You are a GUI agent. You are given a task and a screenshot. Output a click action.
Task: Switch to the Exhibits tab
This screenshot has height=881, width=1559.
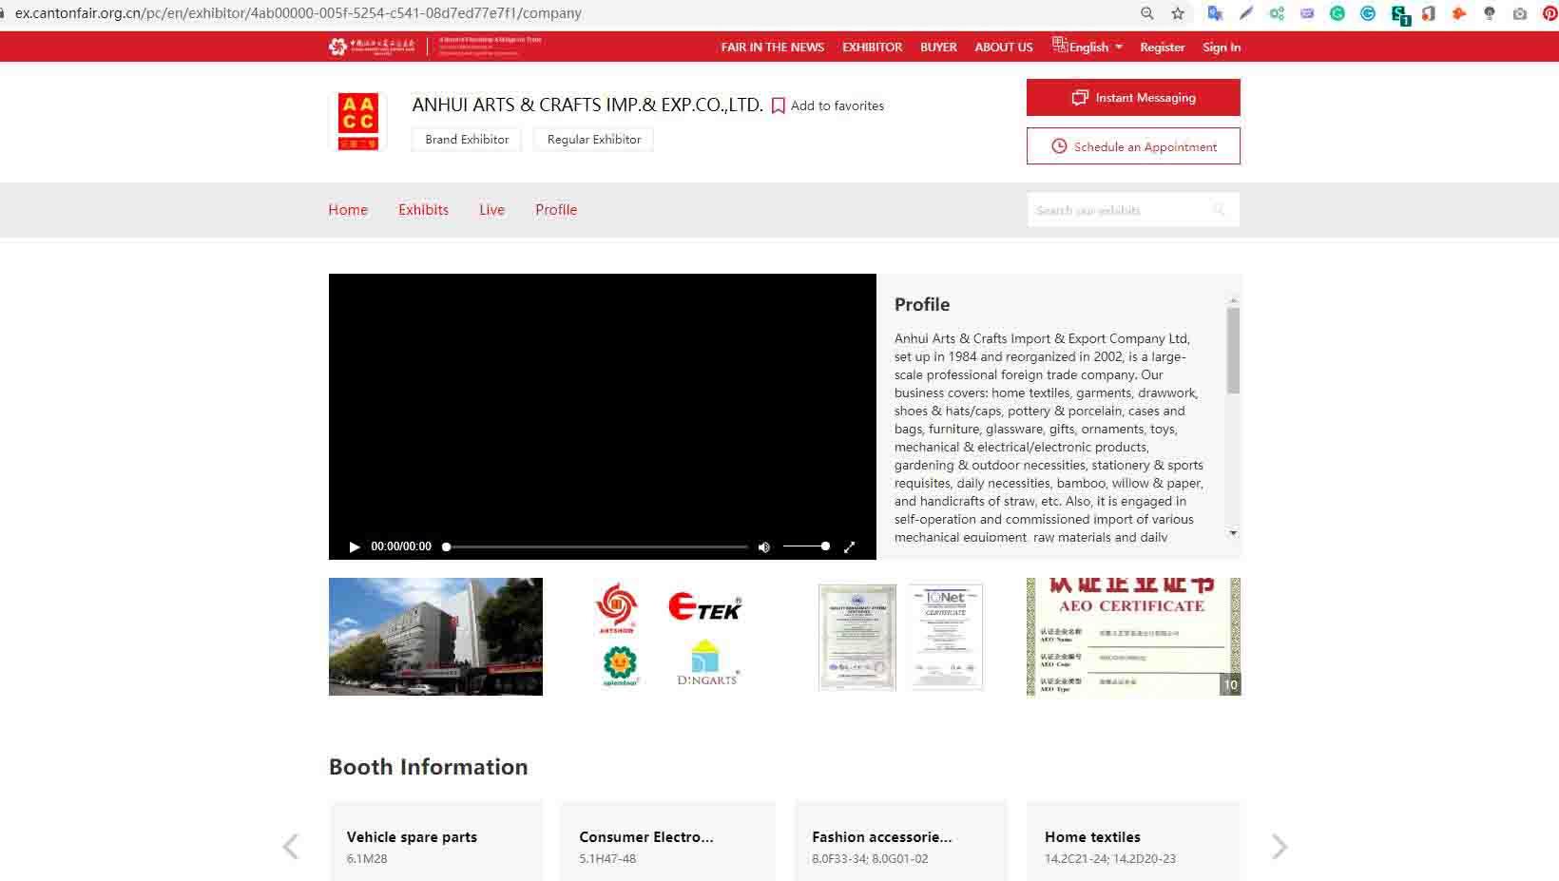423,210
